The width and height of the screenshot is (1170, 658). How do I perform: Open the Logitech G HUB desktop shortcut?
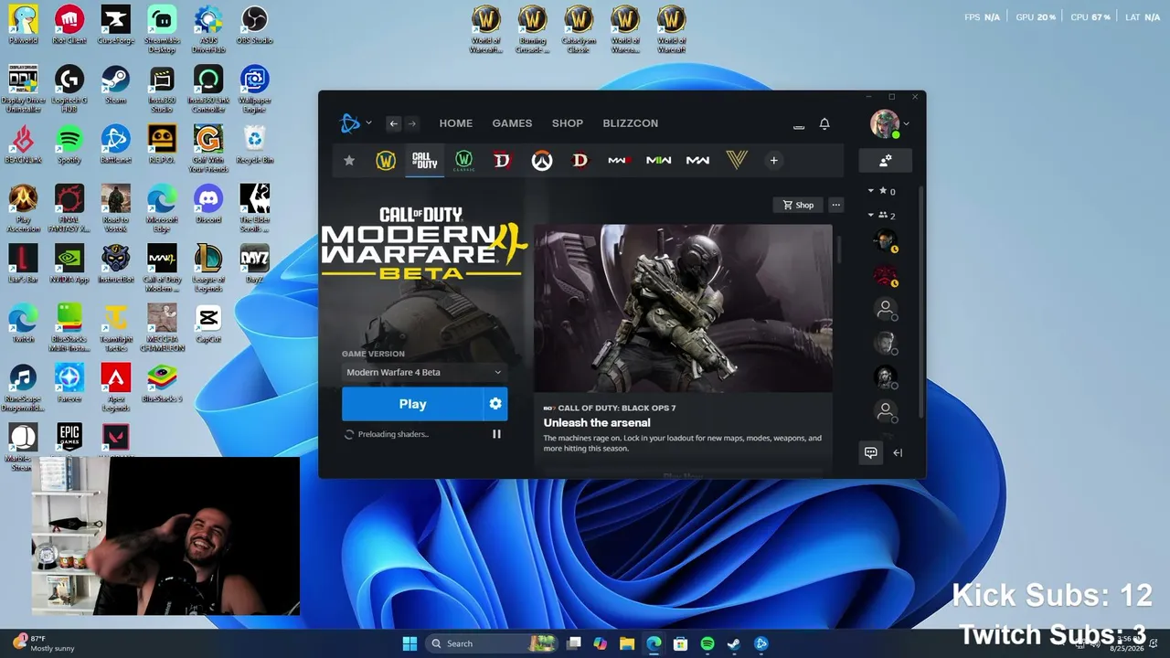[69, 89]
